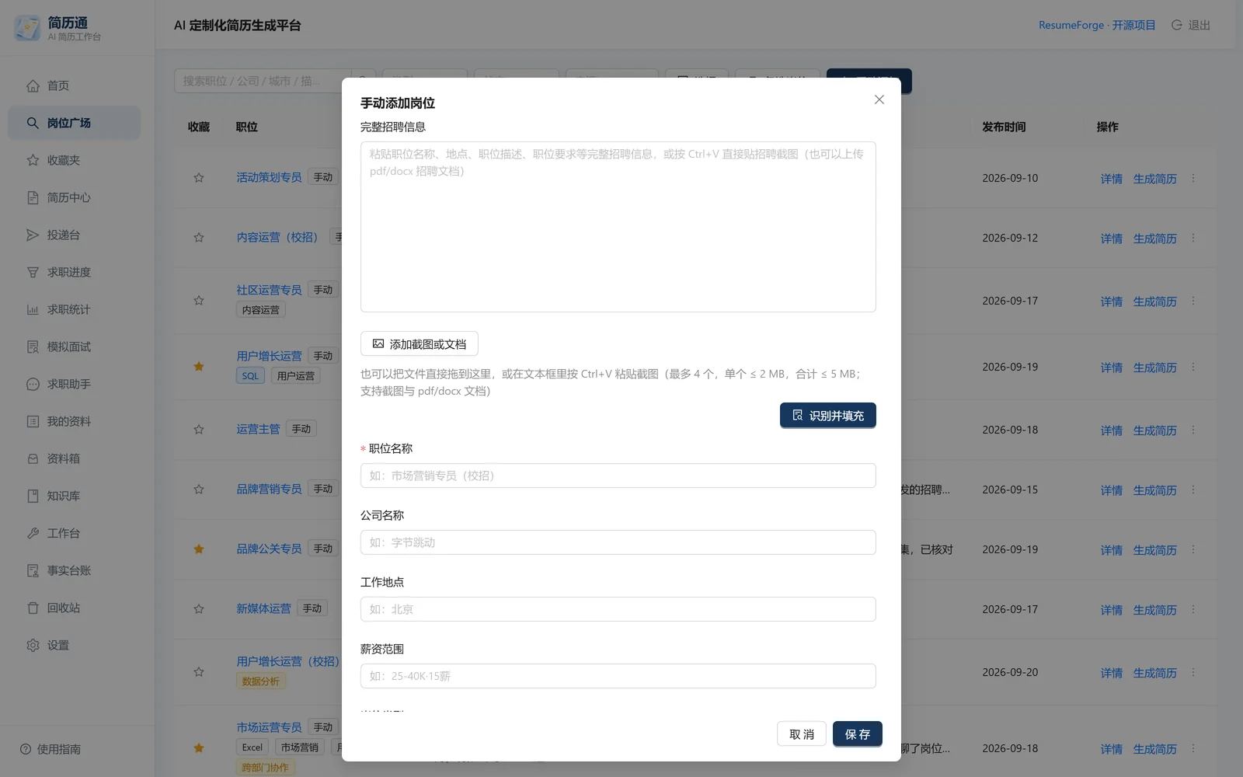Image resolution: width=1243 pixels, height=777 pixels.
Task: Open 求职进度 in the sidebar
Action: pos(75,272)
